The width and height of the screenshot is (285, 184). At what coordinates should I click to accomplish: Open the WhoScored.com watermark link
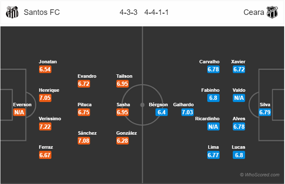click(260, 175)
